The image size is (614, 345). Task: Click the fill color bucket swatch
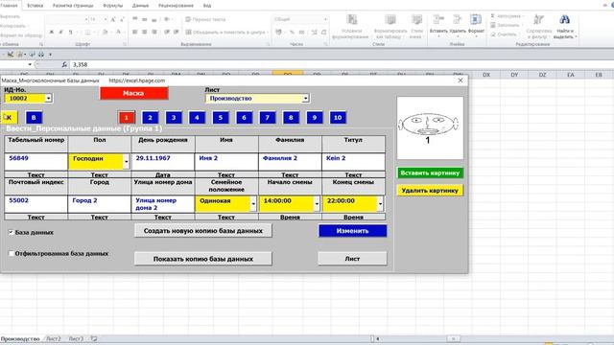105,32
